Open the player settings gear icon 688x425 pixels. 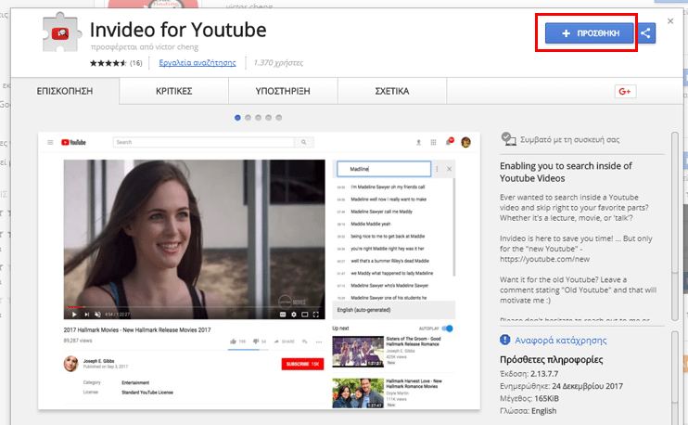294,315
